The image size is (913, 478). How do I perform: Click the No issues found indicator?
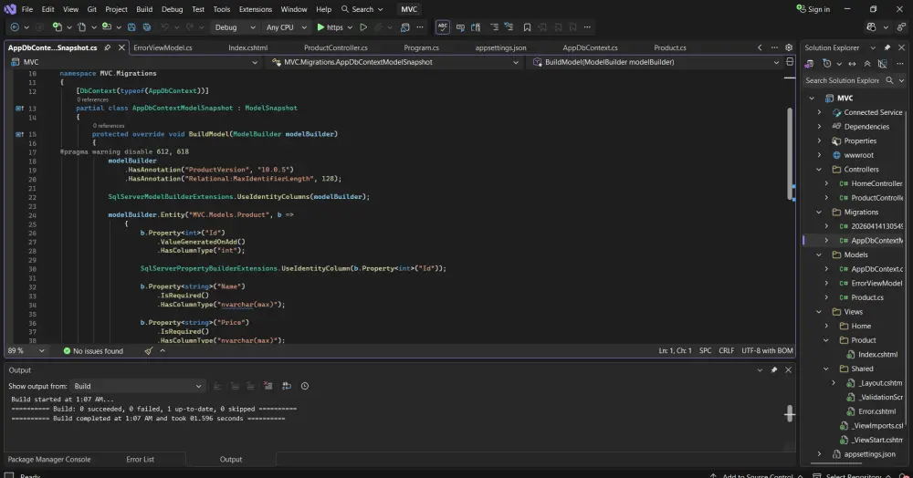[x=93, y=350]
